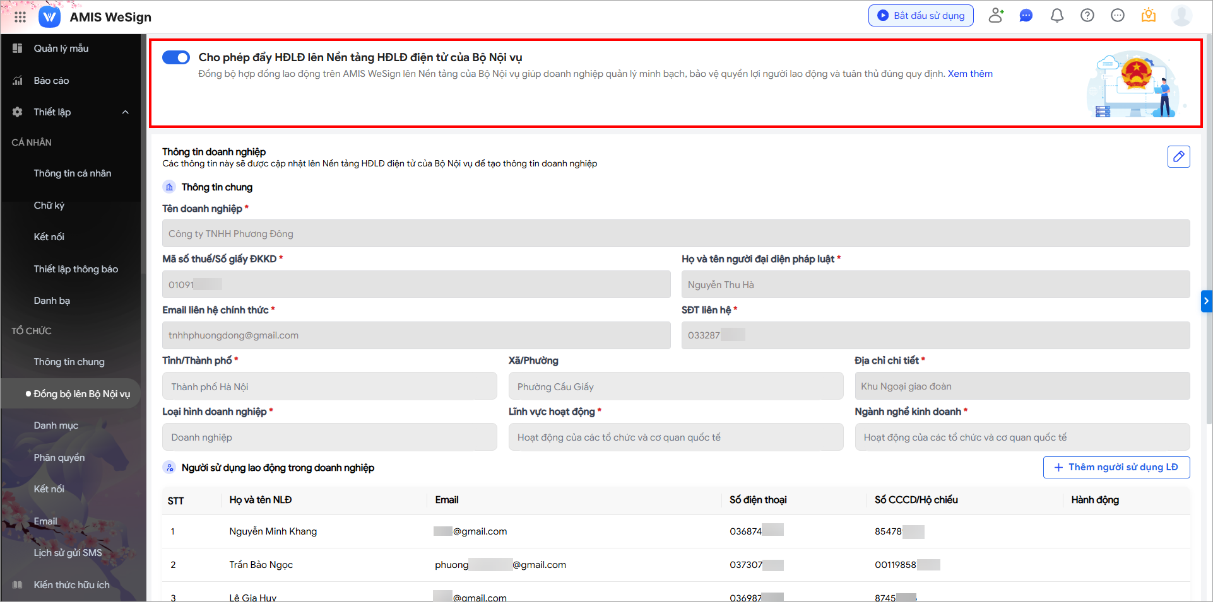Toggle off sync to Bộ Nội vụ platform
This screenshot has height=602, width=1213.
pos(176,58)
